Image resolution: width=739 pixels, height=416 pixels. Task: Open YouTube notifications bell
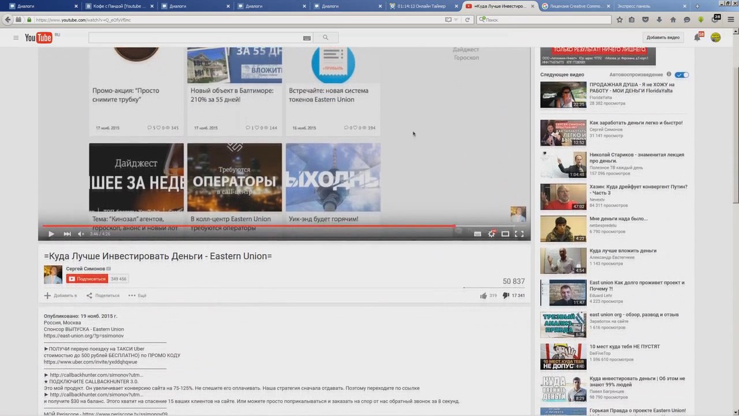point(697,38)
